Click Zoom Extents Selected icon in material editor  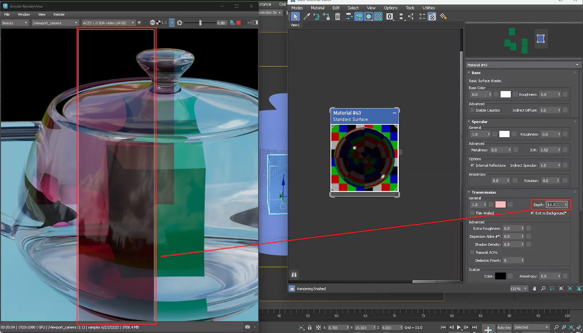(570, 289)
